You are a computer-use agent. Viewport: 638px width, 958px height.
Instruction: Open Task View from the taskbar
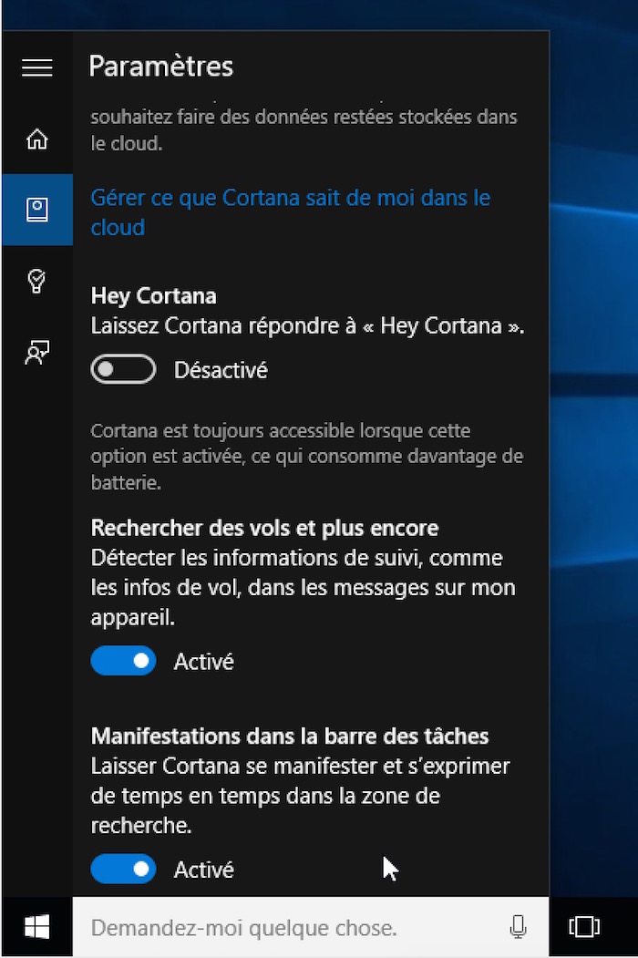click(x=584, y=927)
